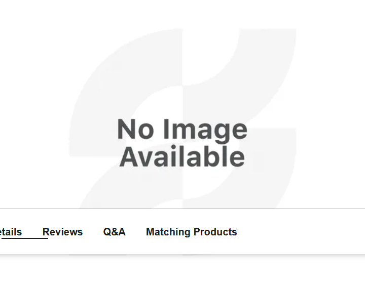Click the No Image Available placeholder
The height and width of the screenshot is (285, 365).
coord(182,142)
